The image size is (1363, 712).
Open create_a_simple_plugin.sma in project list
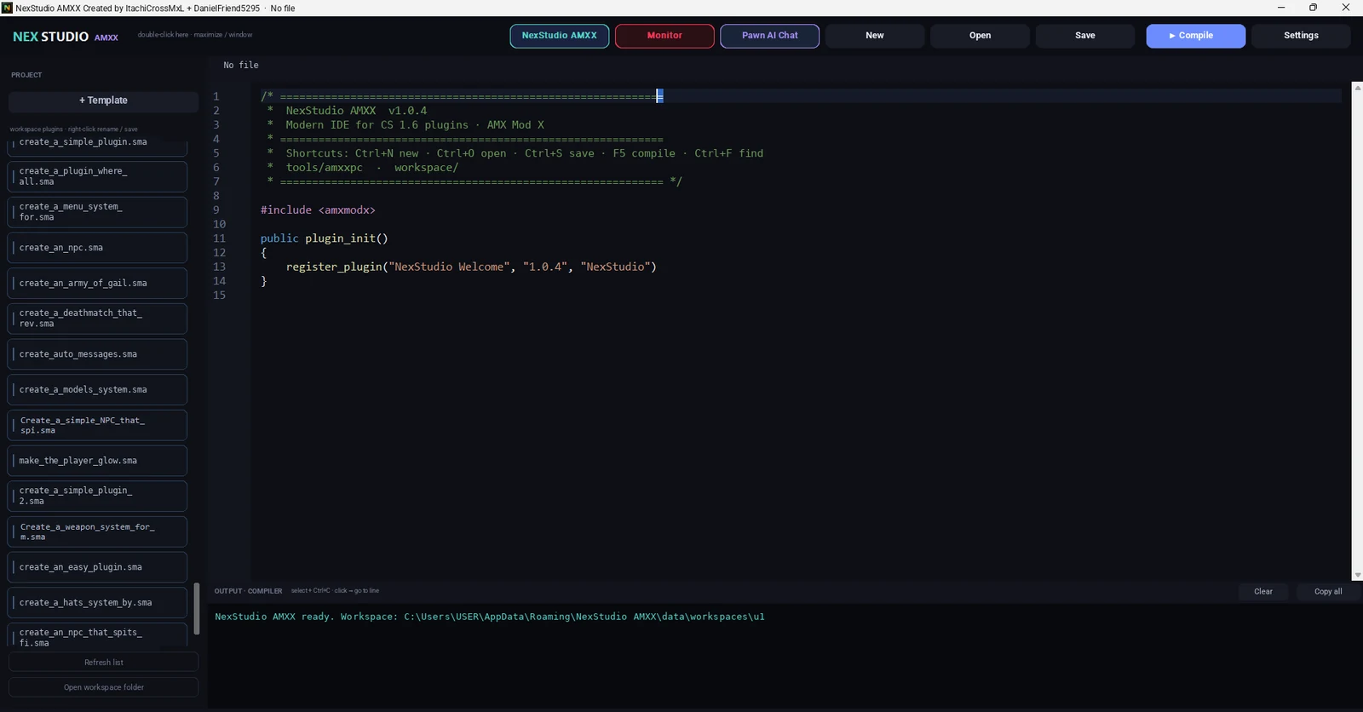(x=97, y=145)
